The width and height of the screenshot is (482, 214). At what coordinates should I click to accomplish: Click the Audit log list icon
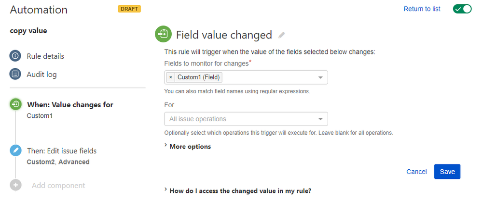(x=15, y=74)
